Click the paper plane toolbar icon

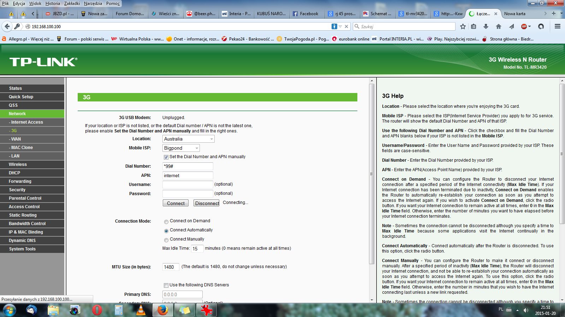512,26
